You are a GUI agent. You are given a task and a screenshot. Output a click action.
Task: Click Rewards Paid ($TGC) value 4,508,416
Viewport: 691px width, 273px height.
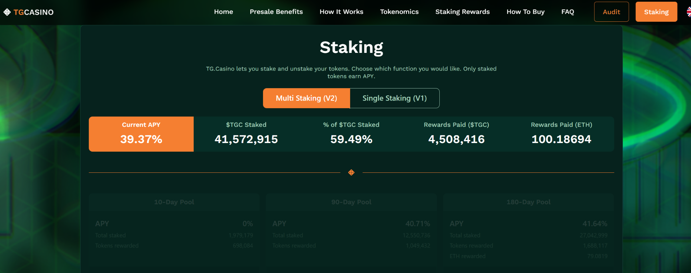click(456, 139)
